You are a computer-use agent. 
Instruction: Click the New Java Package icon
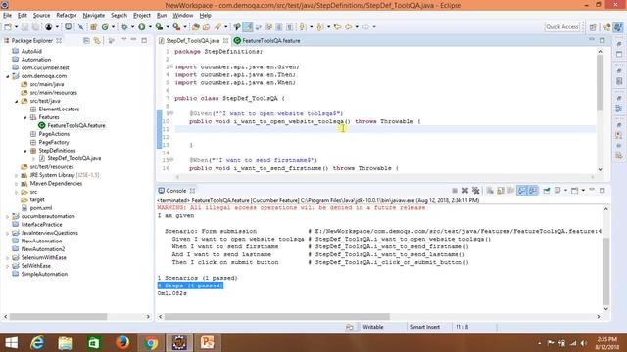click(x=94, y=27)
